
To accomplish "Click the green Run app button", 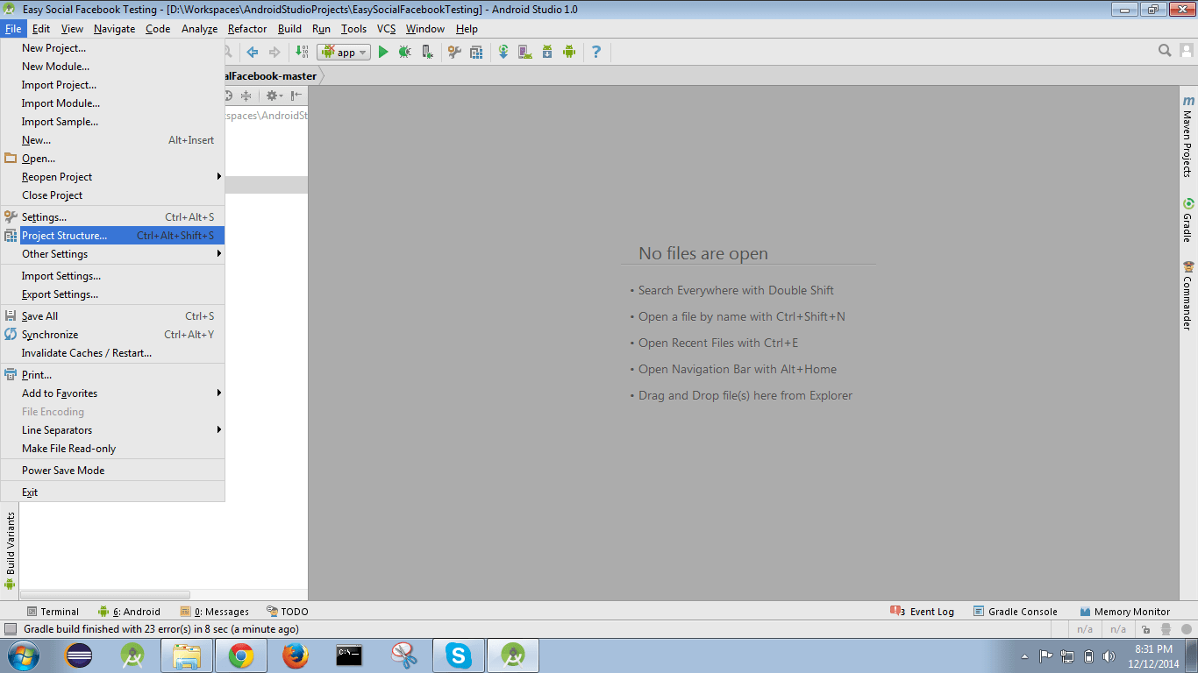I will coord(383,52).
